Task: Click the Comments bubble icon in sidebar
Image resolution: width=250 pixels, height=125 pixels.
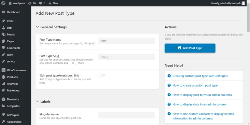Action: (3, 48)
